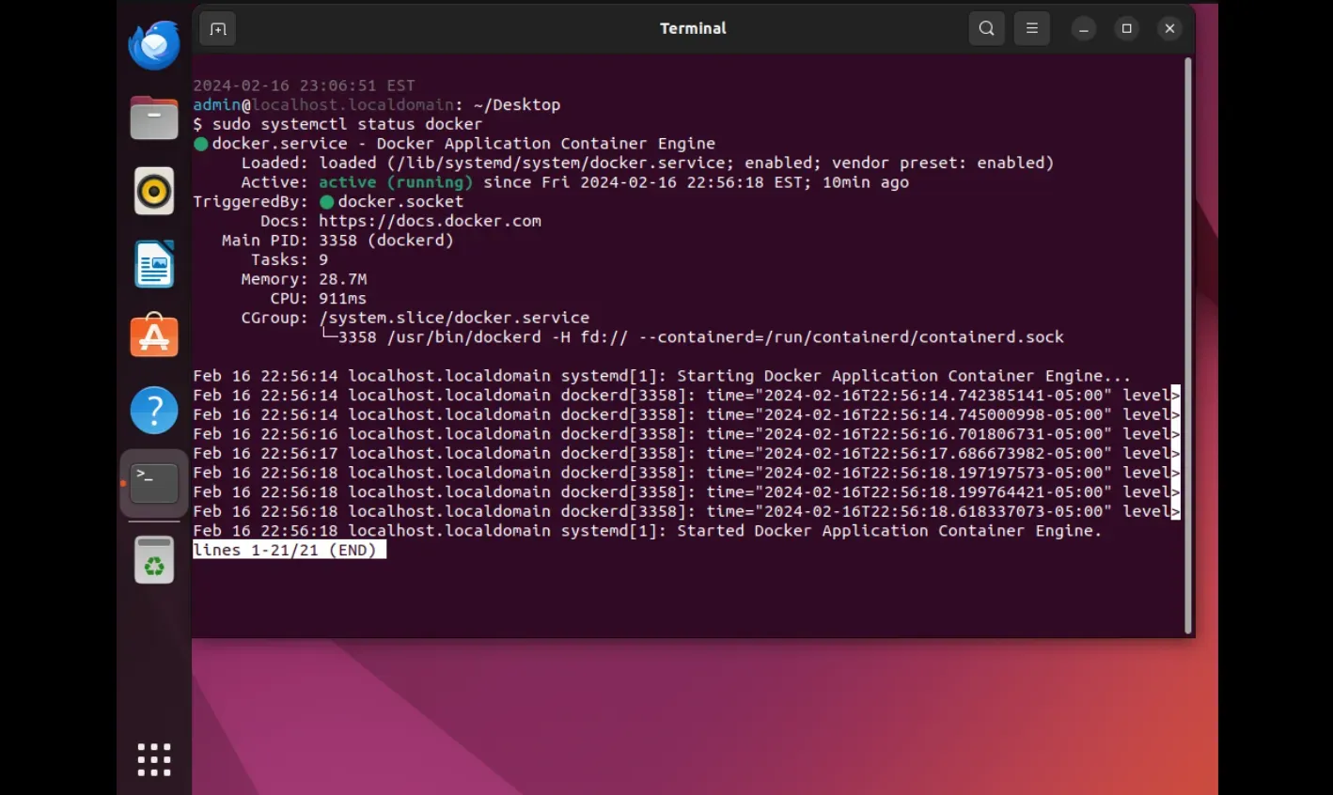This screenshot has height=795, width=1333.
Task: Click the admin@localhost prompt line
Action: (376, 104)
